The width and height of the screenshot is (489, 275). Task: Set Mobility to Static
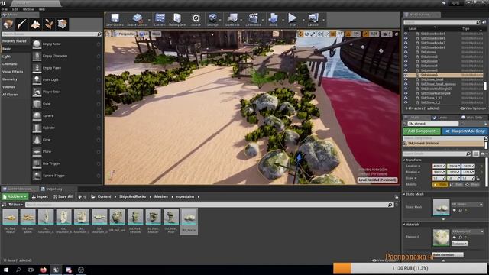[x=440, y=185]
